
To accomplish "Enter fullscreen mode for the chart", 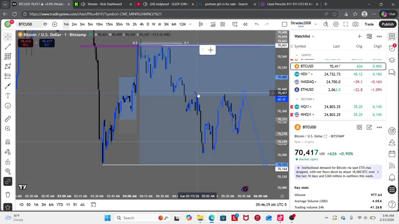I will tap(346, 24).
